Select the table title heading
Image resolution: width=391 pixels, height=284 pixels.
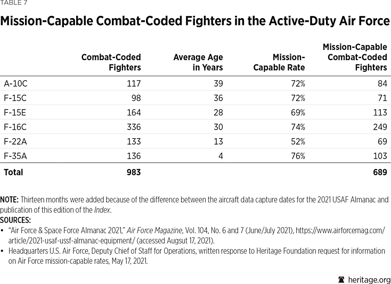pyautogui.click(x=195, y=22)
